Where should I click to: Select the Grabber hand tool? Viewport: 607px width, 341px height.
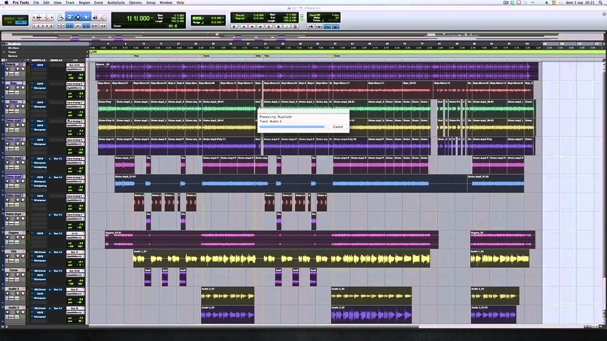tap(86, 18)
